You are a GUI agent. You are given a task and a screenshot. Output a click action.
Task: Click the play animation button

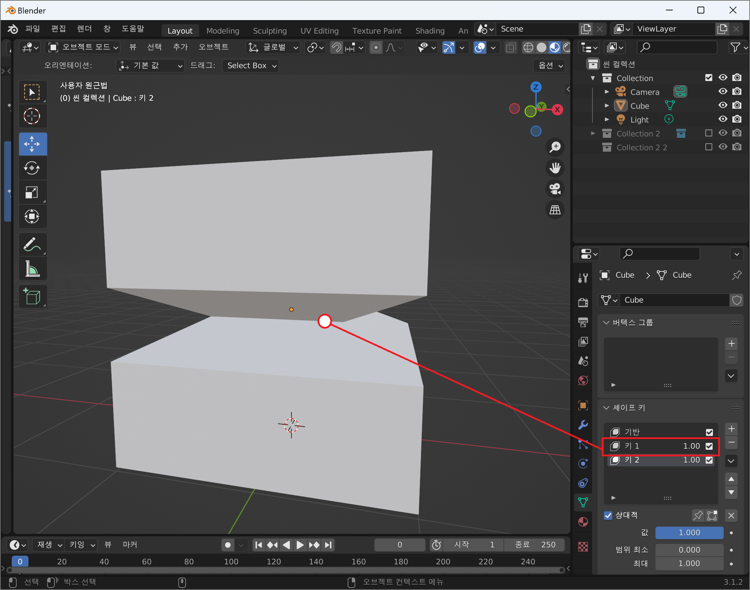pyautogui.click(x=300, y=545)
